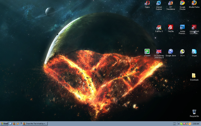Select the EditPlus 3 desktop icon
Screen dimensions: 201x126
[159, 29]
